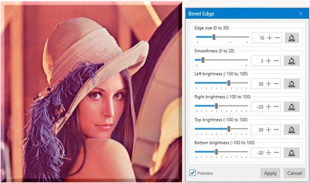
Task: Click the Edge size slider handle
Action: click(214, 37)
